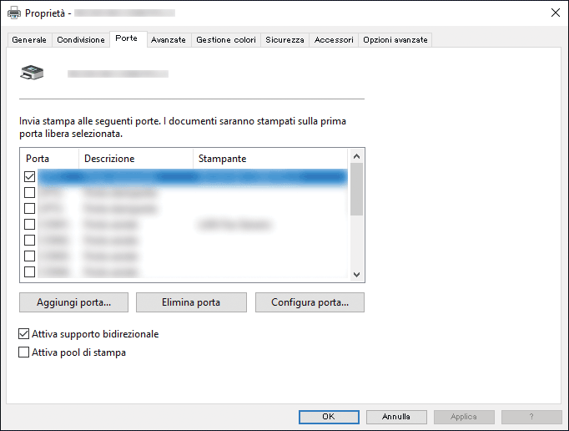Switch to the Generale tab
Screen dimensions: 569x431
click(x=29, y=39)
